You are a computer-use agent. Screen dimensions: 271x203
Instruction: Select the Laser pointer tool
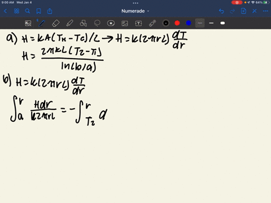pos(152,23)
